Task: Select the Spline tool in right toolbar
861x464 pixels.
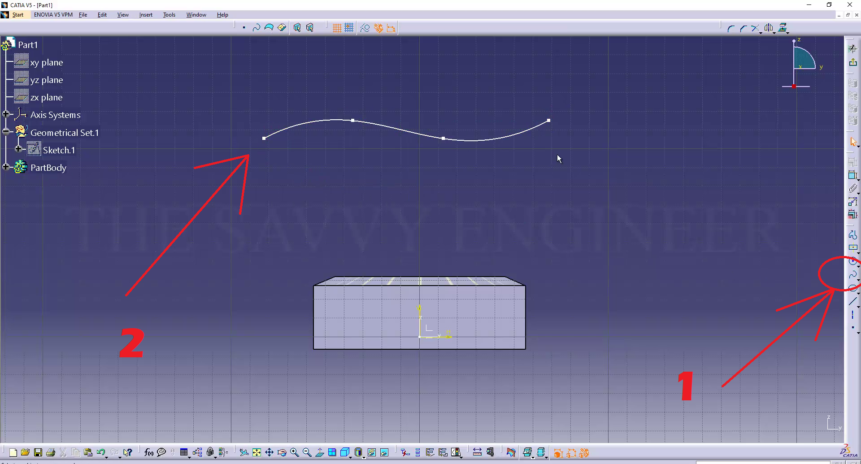Action: pyautogui.click(x=852, y=275)
